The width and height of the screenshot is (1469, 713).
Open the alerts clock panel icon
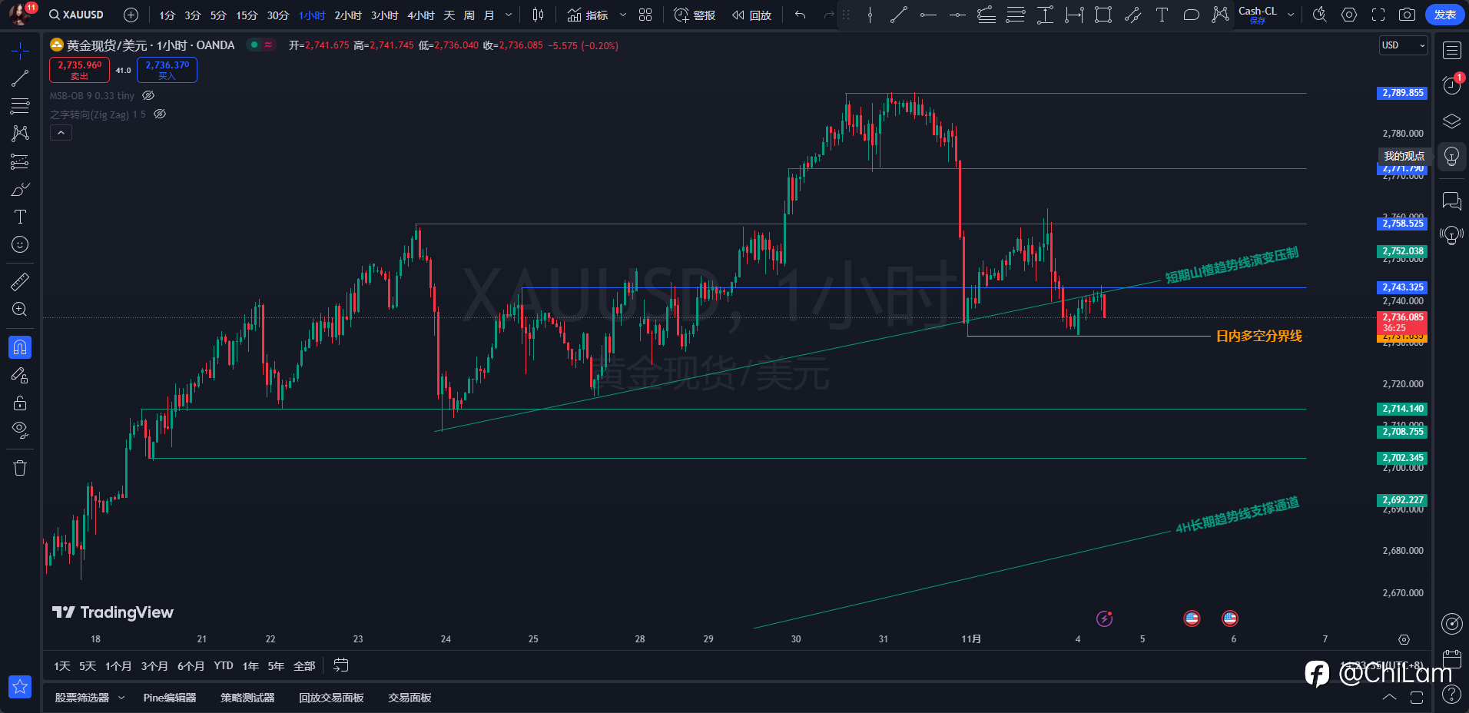(x=1451, y=85)
